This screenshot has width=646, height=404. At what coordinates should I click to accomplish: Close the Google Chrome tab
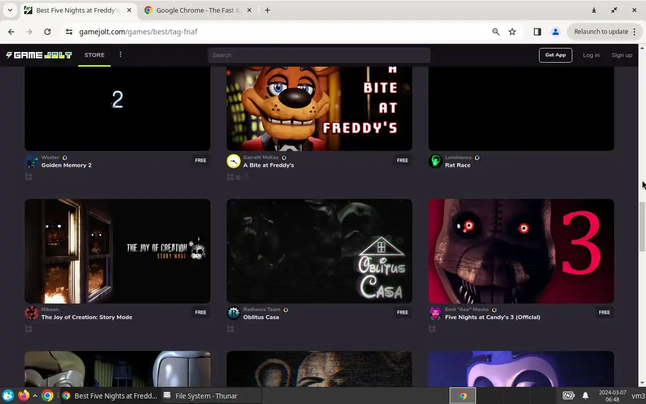pos(249,10)
